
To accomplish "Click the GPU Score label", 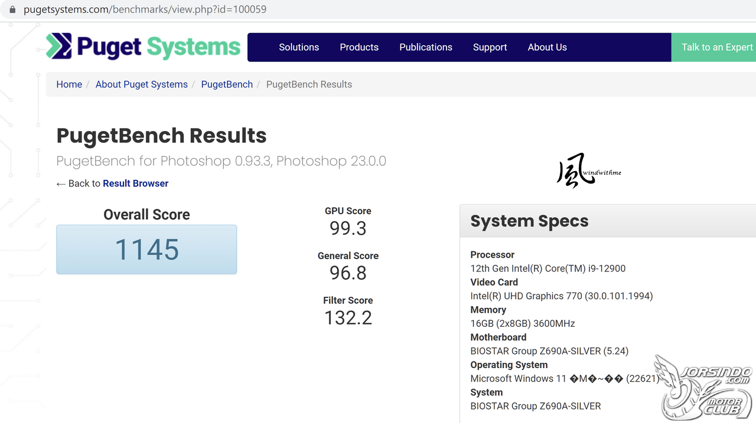I will click(x=348, y=211).
